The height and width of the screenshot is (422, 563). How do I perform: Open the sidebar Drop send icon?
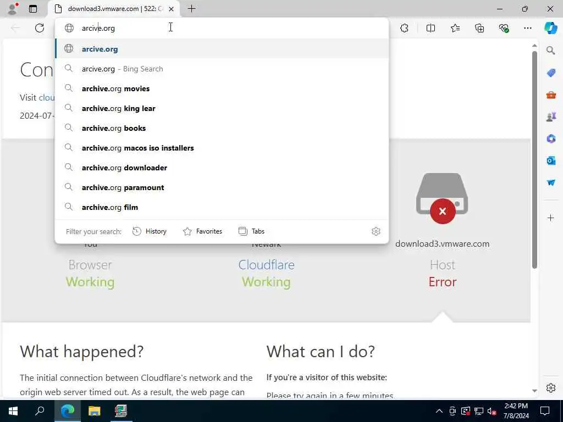551,182
